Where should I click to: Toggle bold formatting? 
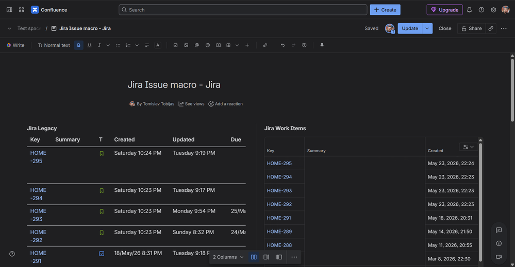[78, 45]
